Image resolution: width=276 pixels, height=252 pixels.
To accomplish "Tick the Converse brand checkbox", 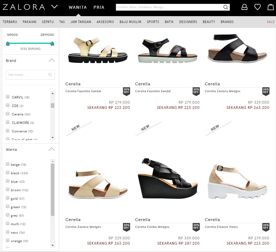I will click(8, 131).
